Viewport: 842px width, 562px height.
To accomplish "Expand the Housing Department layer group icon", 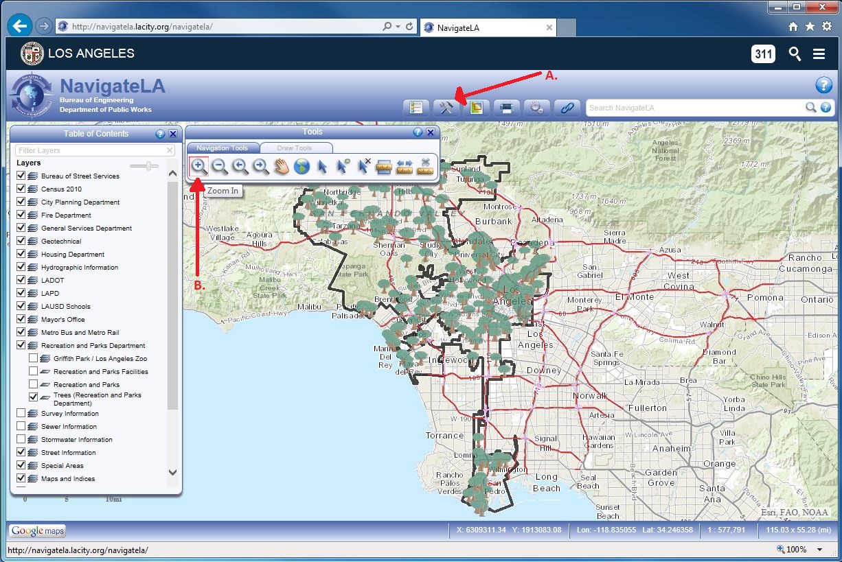I will pyautogui.click(x=32, y=254).
